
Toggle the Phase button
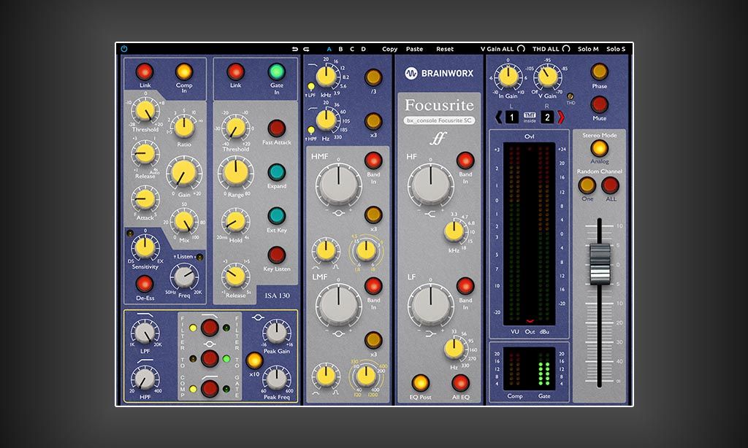click(599, 72)
